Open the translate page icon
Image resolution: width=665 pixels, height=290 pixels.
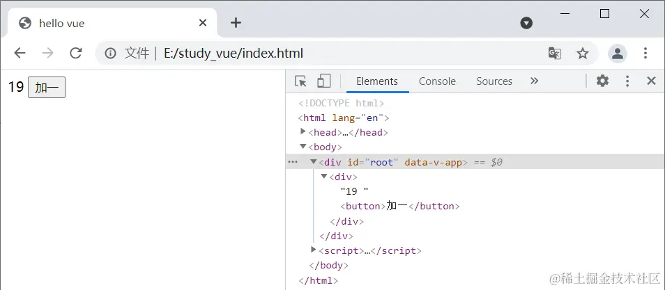click(x=555, y=54)
